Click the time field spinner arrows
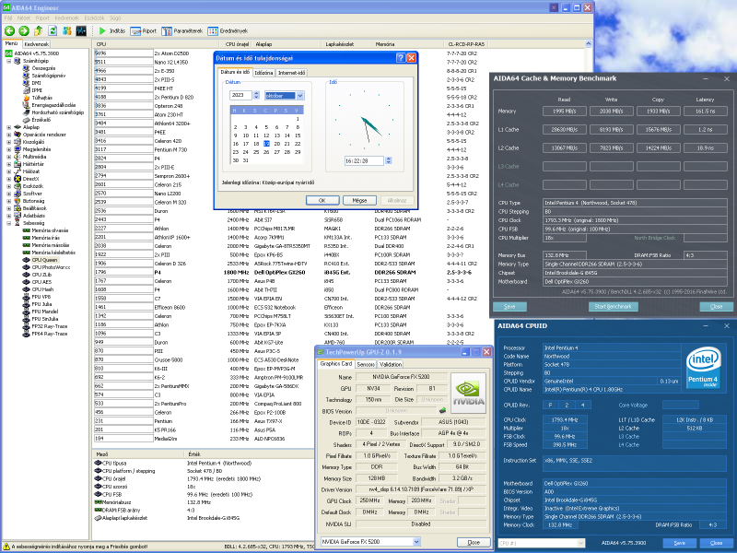The width and height of the screenshot is (737, 553). [x=388, y=160]
